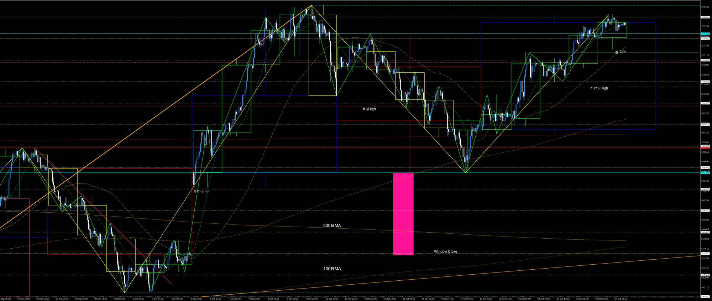Click the 153.000 price level tag
This screenshot has width=712, height=301.
(705, 17)
